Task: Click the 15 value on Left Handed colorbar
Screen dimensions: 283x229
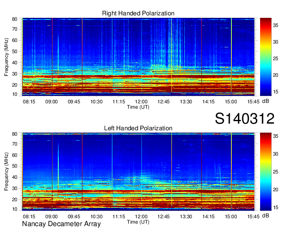Action: pyautogui.click(x=276, y=207)
